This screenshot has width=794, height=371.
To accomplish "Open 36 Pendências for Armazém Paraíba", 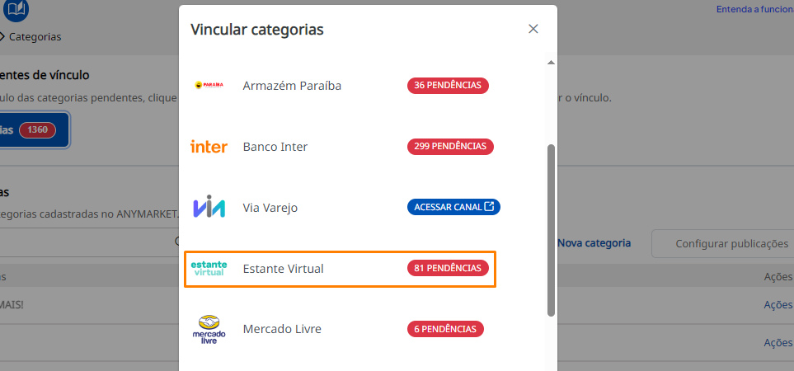I will [448, 86].
